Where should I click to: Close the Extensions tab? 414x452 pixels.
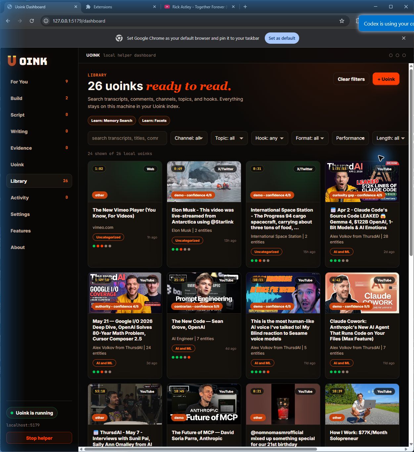click(x=155, y=7)
